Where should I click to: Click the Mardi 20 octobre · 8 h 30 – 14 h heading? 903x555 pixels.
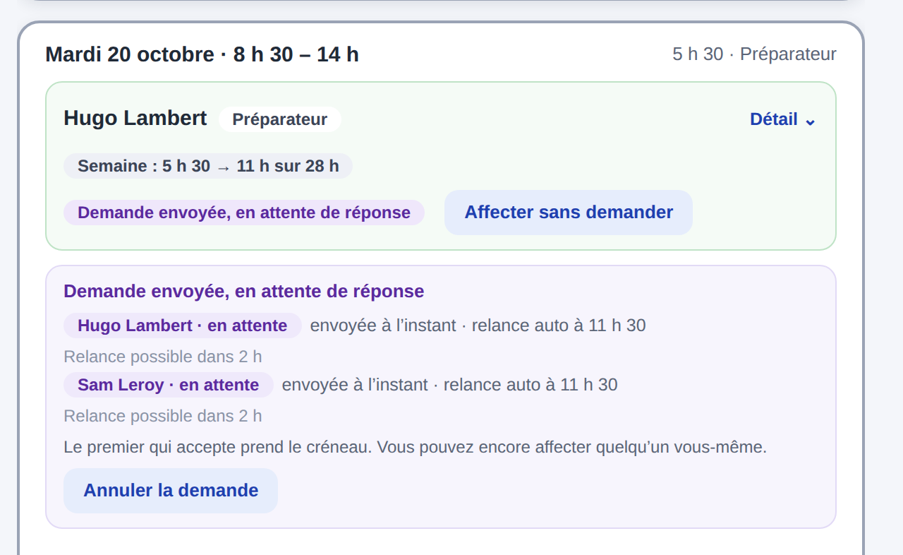click(202, 54)
